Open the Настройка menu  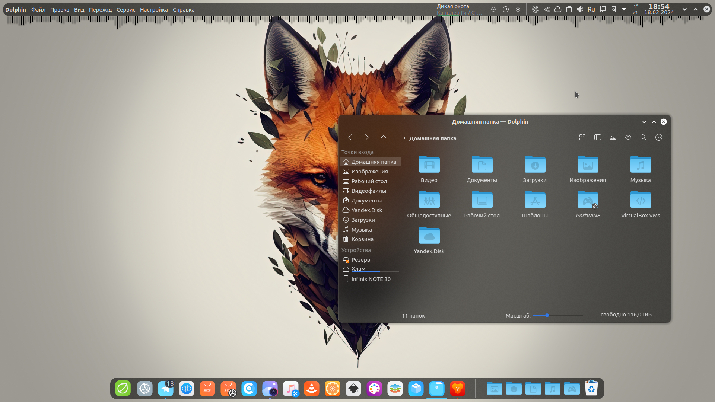pyautogui.click(x=154, y=10)
